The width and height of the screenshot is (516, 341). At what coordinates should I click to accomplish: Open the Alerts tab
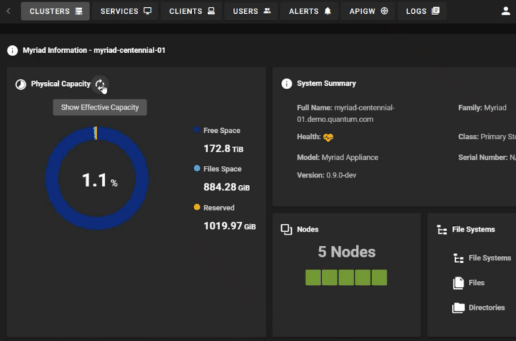(310, 11)
